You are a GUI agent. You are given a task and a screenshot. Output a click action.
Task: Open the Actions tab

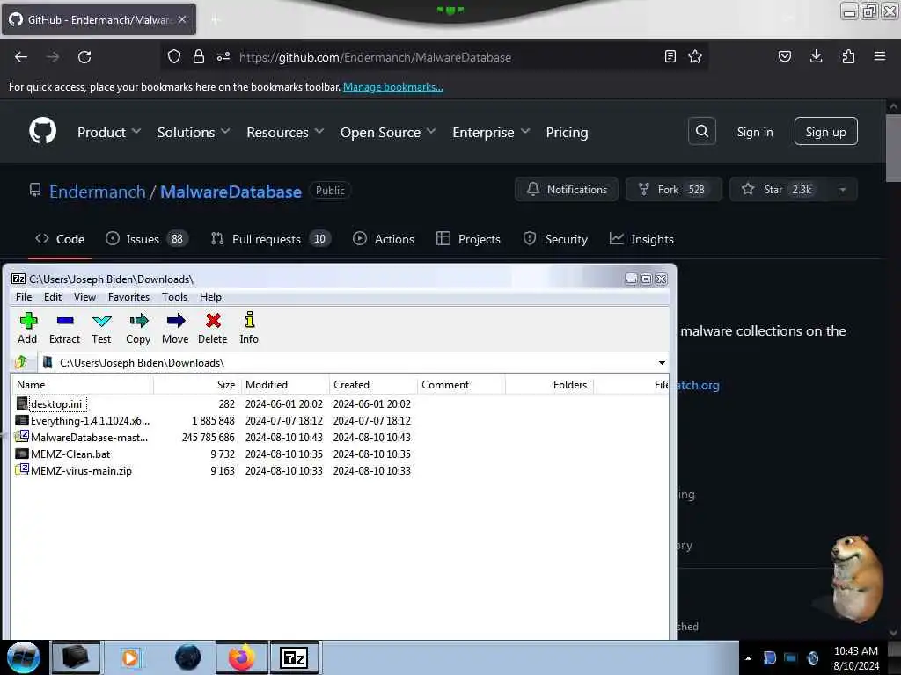pos(384,239)
